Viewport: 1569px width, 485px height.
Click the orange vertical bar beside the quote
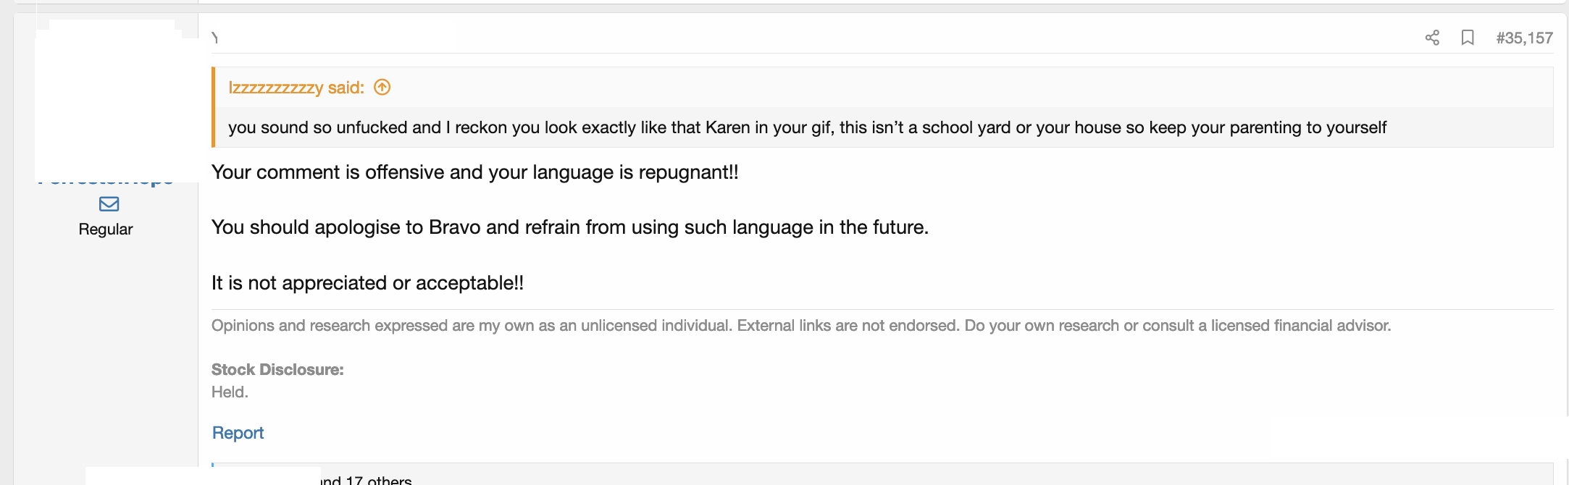(214, 107)
